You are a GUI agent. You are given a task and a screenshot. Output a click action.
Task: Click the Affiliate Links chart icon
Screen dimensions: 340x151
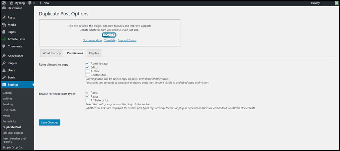point(4,39)
